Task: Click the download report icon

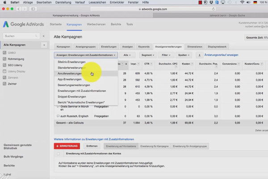Action: point(199,55)
